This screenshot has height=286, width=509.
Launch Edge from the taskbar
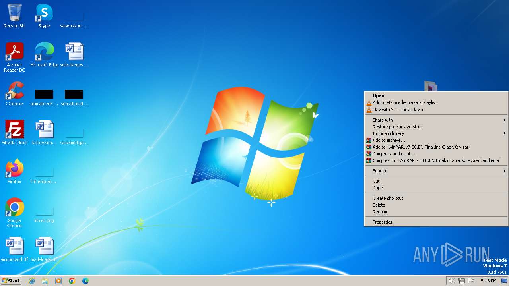[85, 281]
